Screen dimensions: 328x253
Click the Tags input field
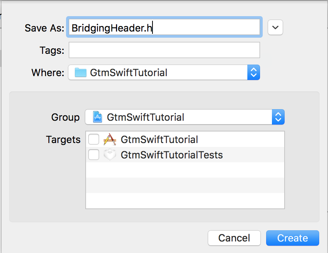(164, 50)
